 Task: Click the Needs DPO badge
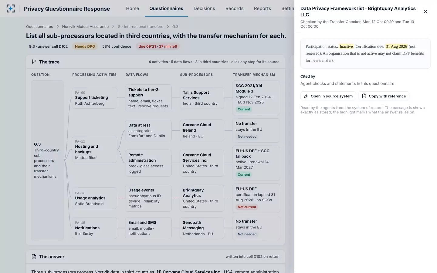[85, 46]
